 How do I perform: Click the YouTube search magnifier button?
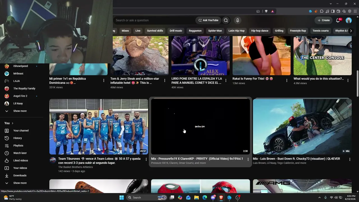point(226,20)
